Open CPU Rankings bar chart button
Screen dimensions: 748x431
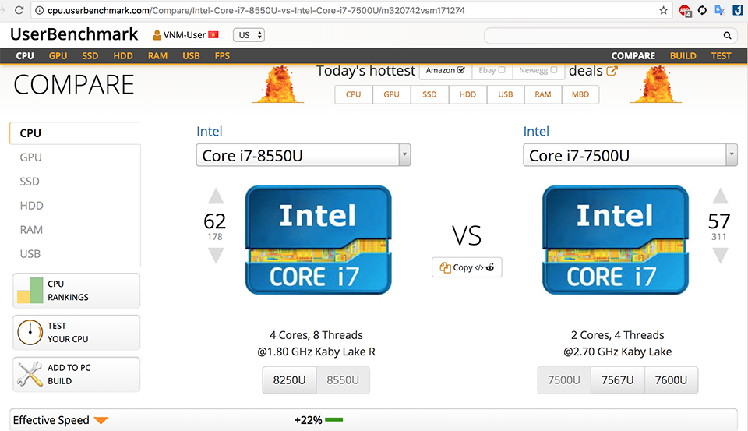pos(76,291)
